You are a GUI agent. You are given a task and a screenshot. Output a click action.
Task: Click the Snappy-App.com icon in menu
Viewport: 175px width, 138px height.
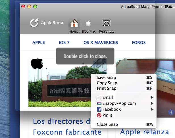[99, 103]
